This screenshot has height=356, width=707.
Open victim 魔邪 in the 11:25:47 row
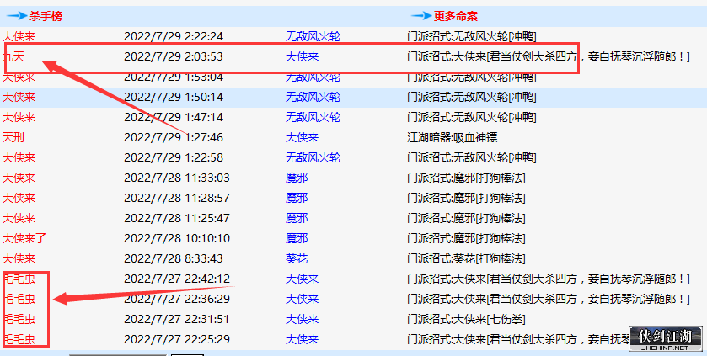pos(297,218)
